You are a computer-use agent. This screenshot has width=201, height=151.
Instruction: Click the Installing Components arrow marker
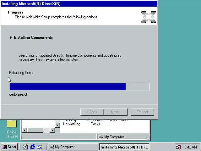11,37
